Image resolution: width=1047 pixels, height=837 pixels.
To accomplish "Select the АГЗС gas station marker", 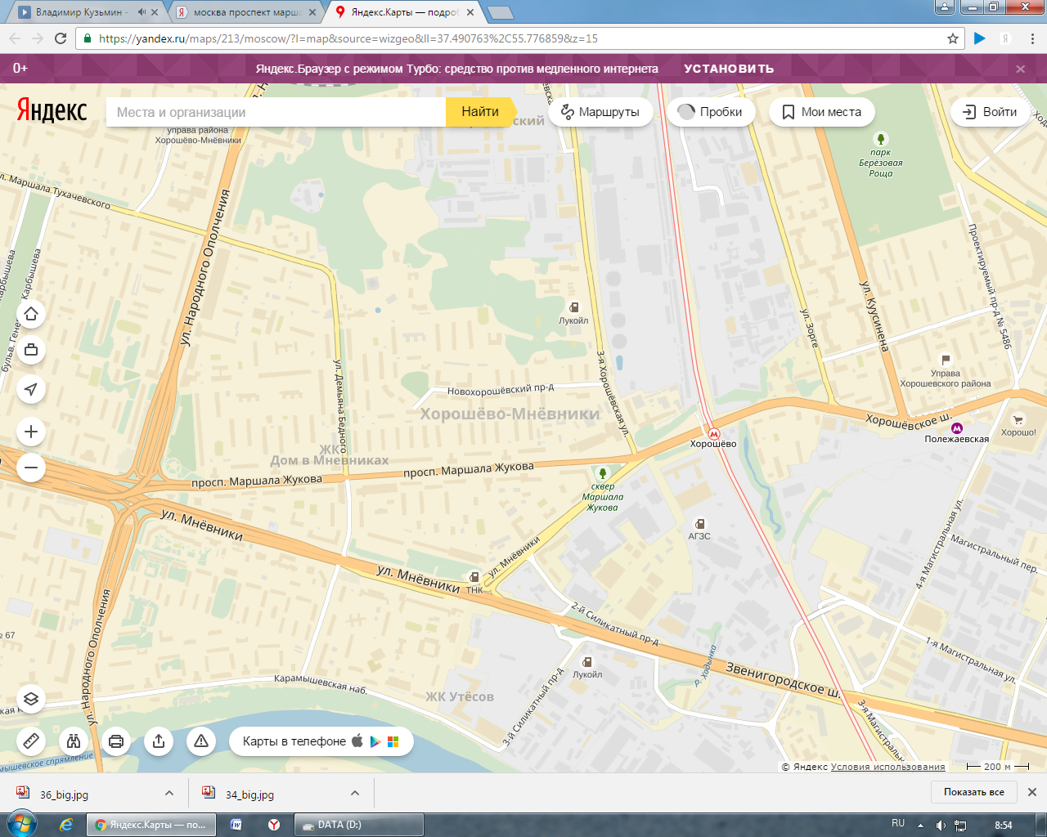I will pyautogui.click(x=699, y=524).
